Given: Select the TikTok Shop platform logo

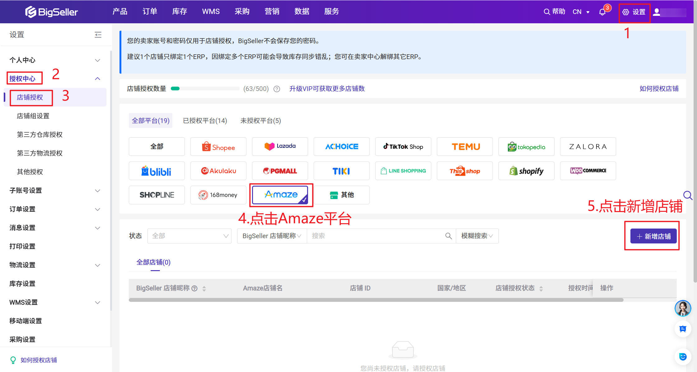Looking at the screenshot, I should (403, 147).
